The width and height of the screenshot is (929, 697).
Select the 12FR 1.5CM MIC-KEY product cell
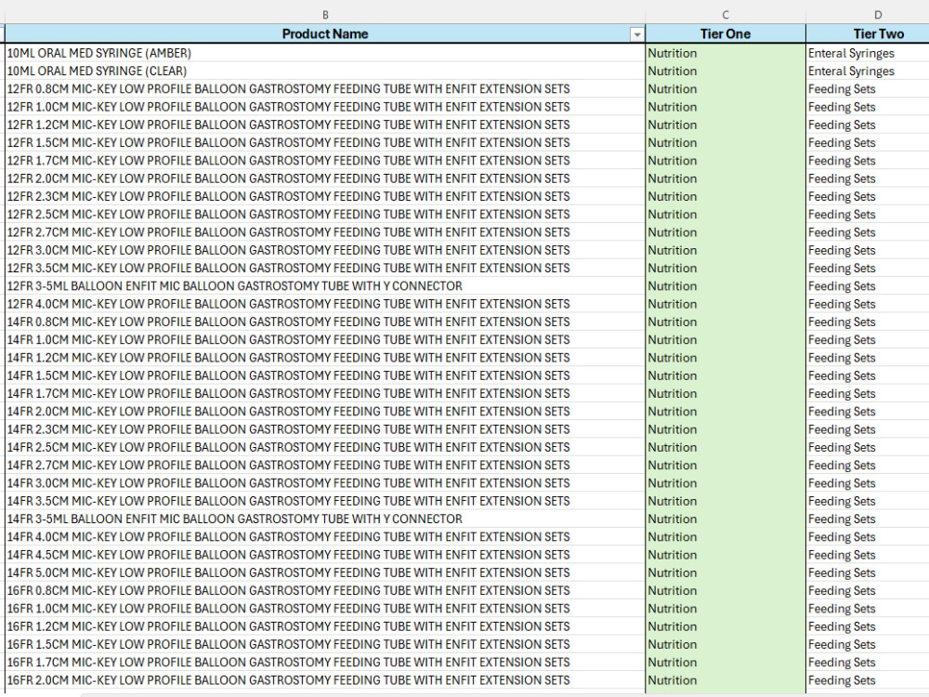pos(324,142)
